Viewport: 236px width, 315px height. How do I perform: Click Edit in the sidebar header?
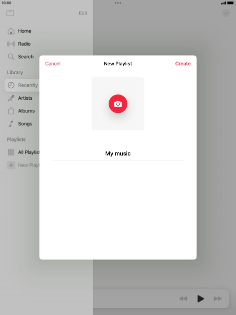83,13
